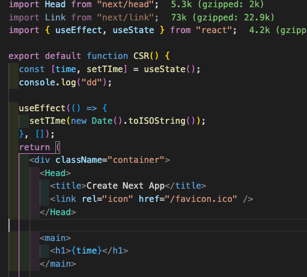Screen dimensions: 307x277
Task: Click the closing '</main>' tag
Action: click(x=58, y=264)
